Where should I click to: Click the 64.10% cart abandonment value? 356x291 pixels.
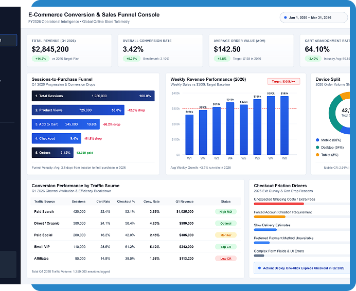pos(317,49)
